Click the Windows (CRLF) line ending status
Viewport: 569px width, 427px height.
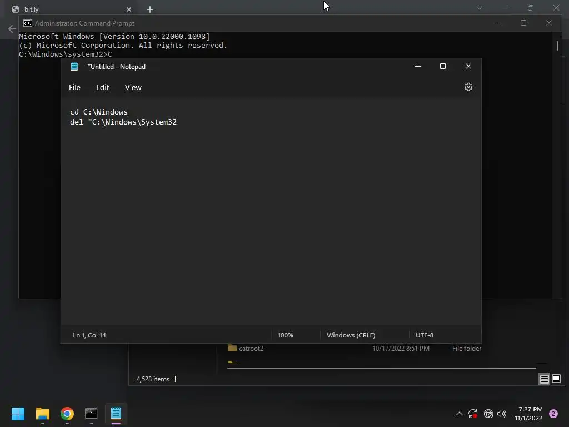[351, 335]
